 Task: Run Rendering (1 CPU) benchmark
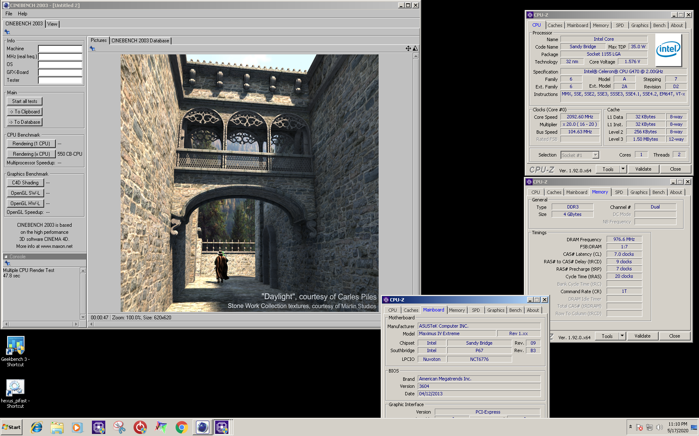(x=31, y=144)
